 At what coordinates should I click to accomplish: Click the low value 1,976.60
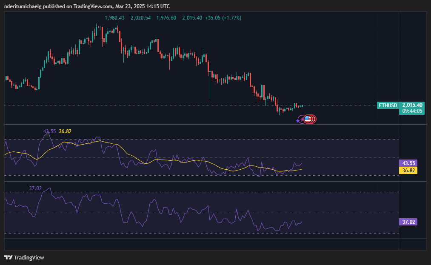coord(166,18)
